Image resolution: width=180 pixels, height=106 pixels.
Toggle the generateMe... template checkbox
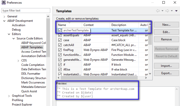[60, 60]
